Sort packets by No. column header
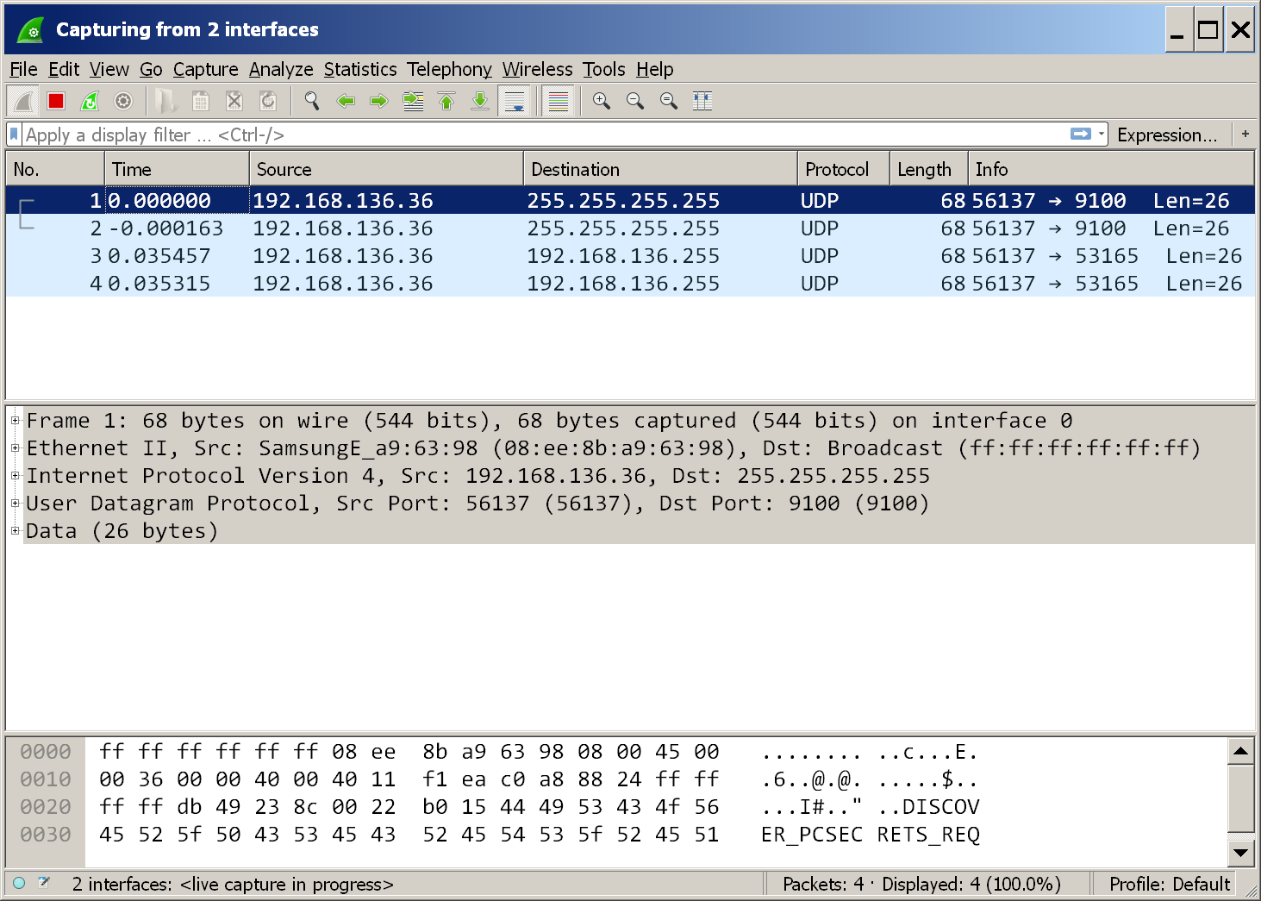Viewport: 1261px width, 901px height. point(55,169)
